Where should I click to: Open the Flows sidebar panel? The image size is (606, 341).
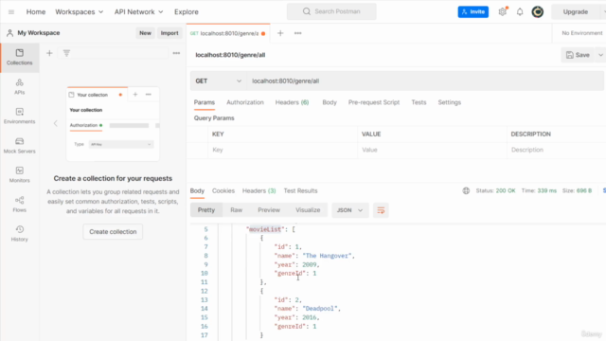[x=19, y=205]
